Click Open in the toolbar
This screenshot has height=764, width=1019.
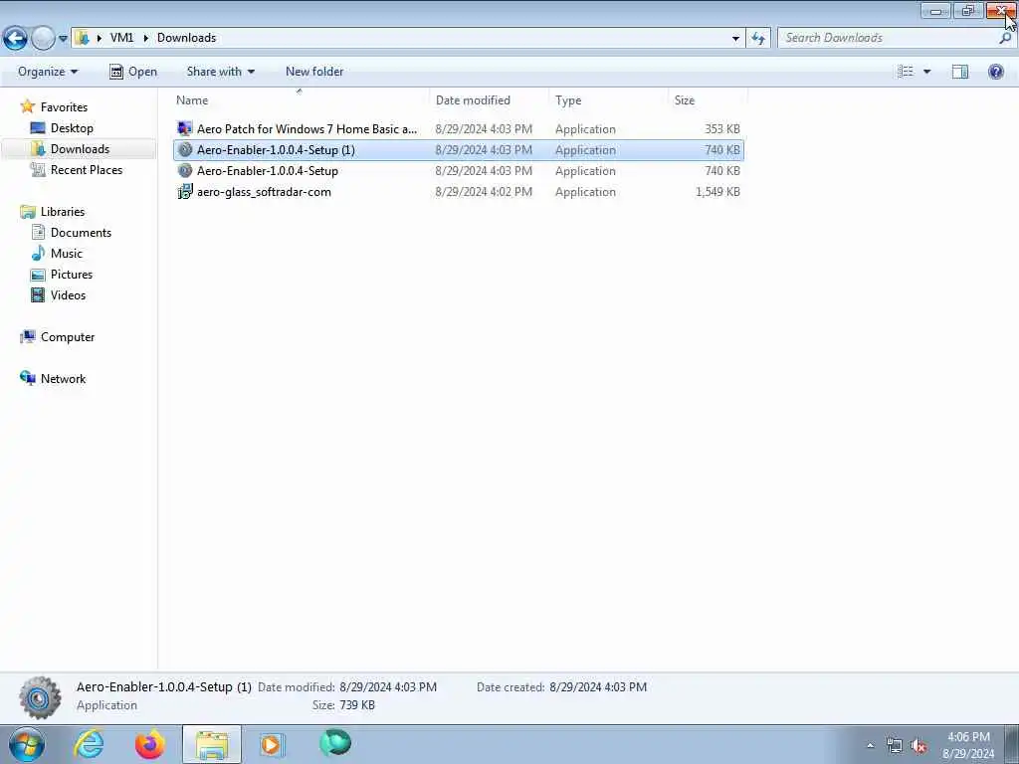click(x=133, y=72)
